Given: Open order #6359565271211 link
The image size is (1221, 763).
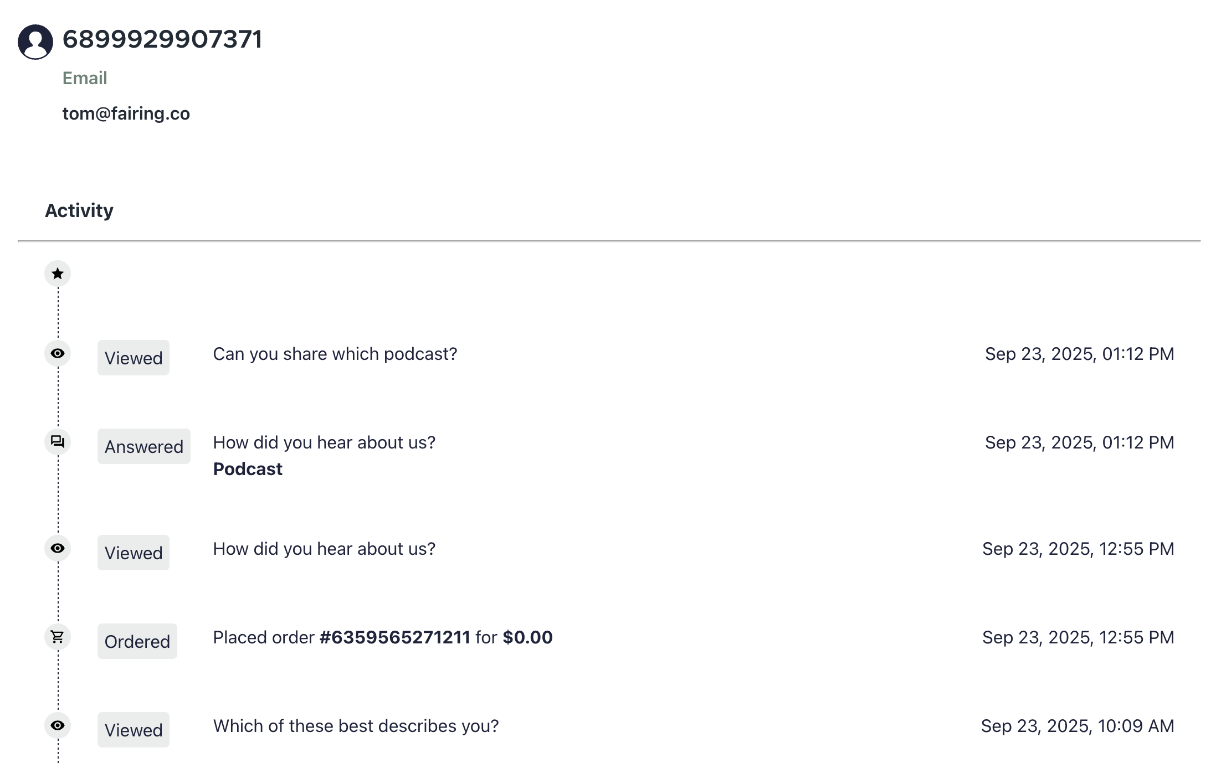Looking at the screenshot, I should [394, 637].
